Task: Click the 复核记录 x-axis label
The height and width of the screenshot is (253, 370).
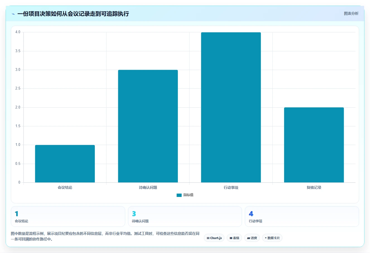Action: point(314,187)
